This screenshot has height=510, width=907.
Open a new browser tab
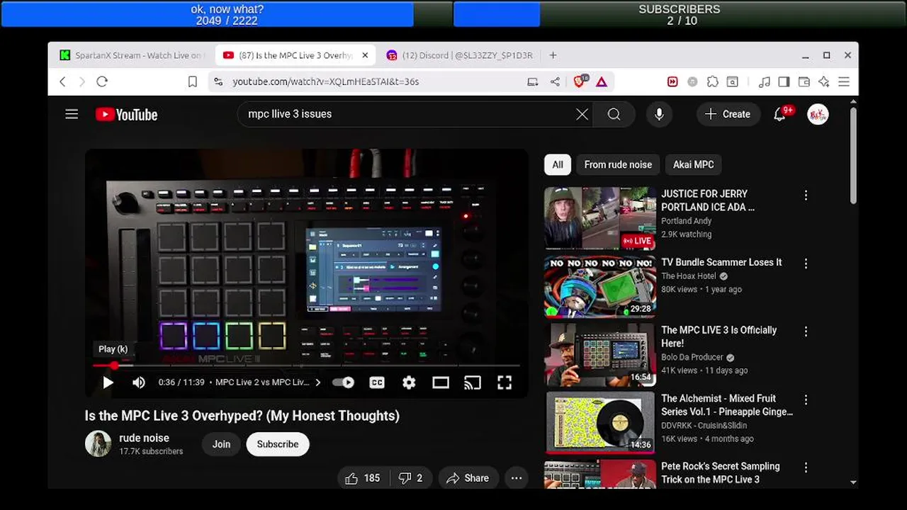(553, 55)
